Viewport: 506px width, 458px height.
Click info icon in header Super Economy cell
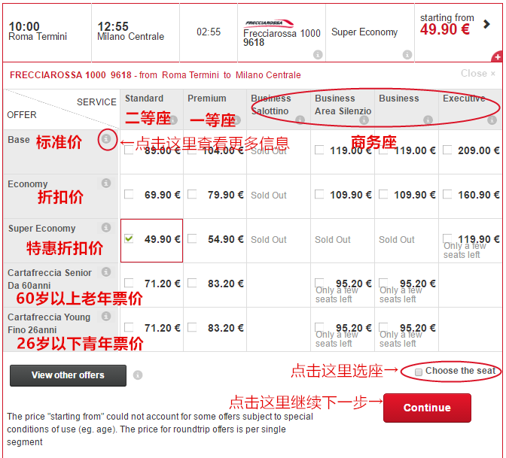(407, 54)
